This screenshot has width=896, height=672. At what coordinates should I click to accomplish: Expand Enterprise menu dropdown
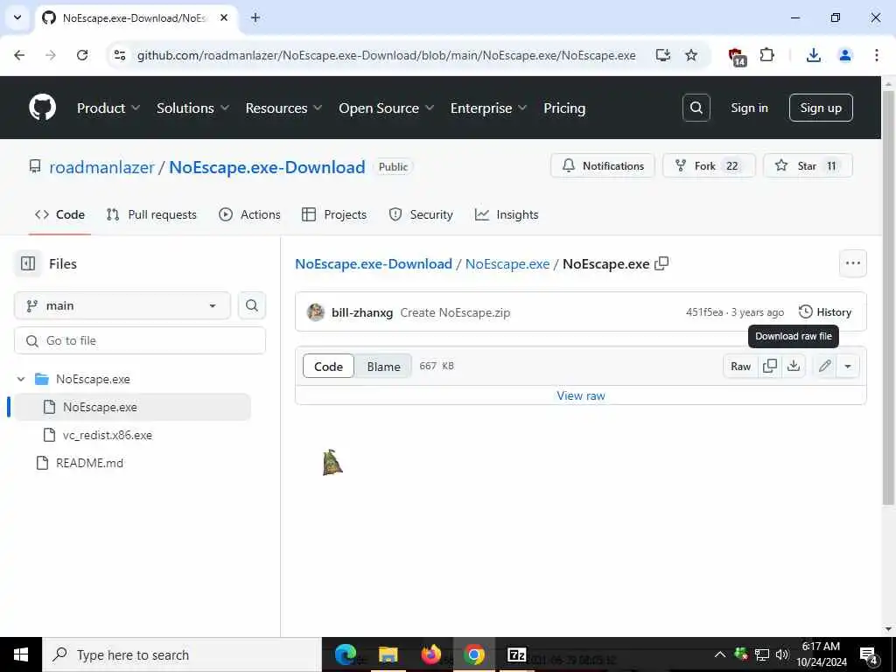pyautogui.click(x=488, y=108)
